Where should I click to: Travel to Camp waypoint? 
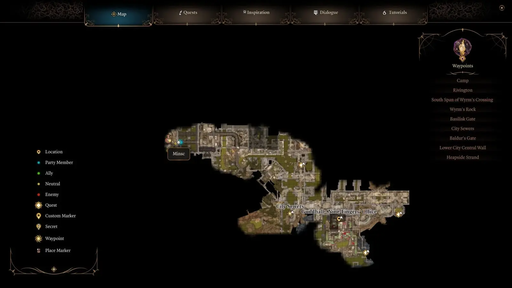click(462, 81)
